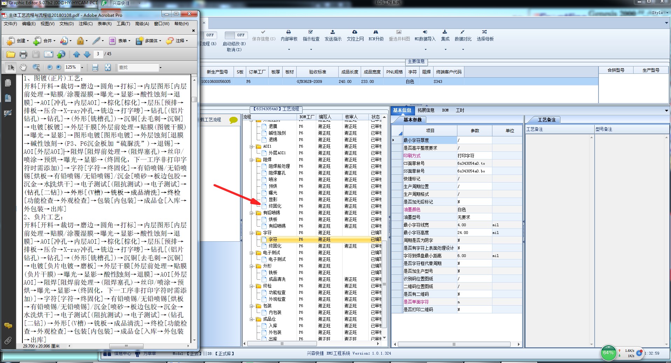Open the page thumbnails panel in Acrobat sidebar
Viewport: 671px width, 363px height.
click(x=8, y=83)
